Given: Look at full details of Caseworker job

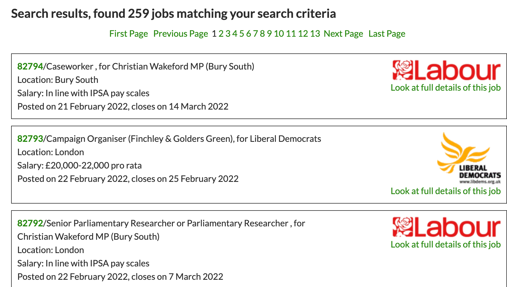Looking at the screenshot, I should [445, 88].
